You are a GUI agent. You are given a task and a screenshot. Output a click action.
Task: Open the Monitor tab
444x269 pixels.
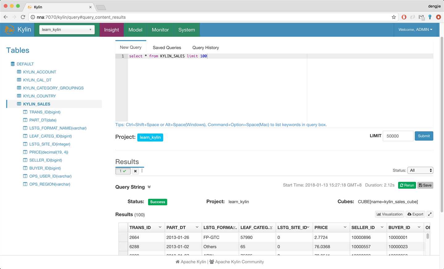pos(160,30)
